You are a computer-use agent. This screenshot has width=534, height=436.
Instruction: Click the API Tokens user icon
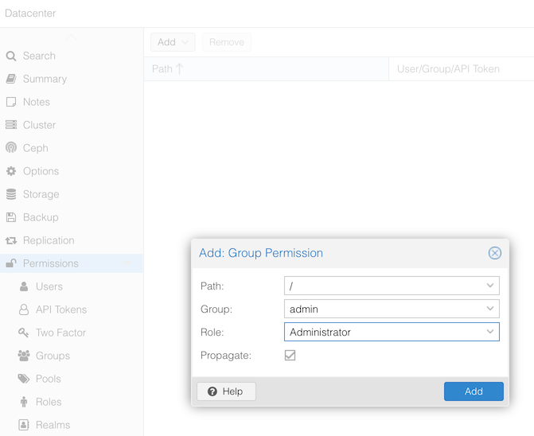point(24,309)
